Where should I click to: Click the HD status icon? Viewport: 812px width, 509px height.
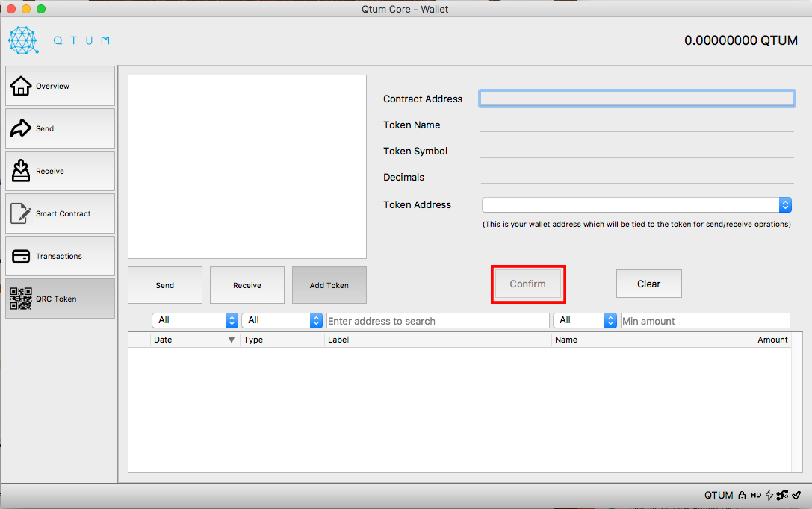point(756,495)
